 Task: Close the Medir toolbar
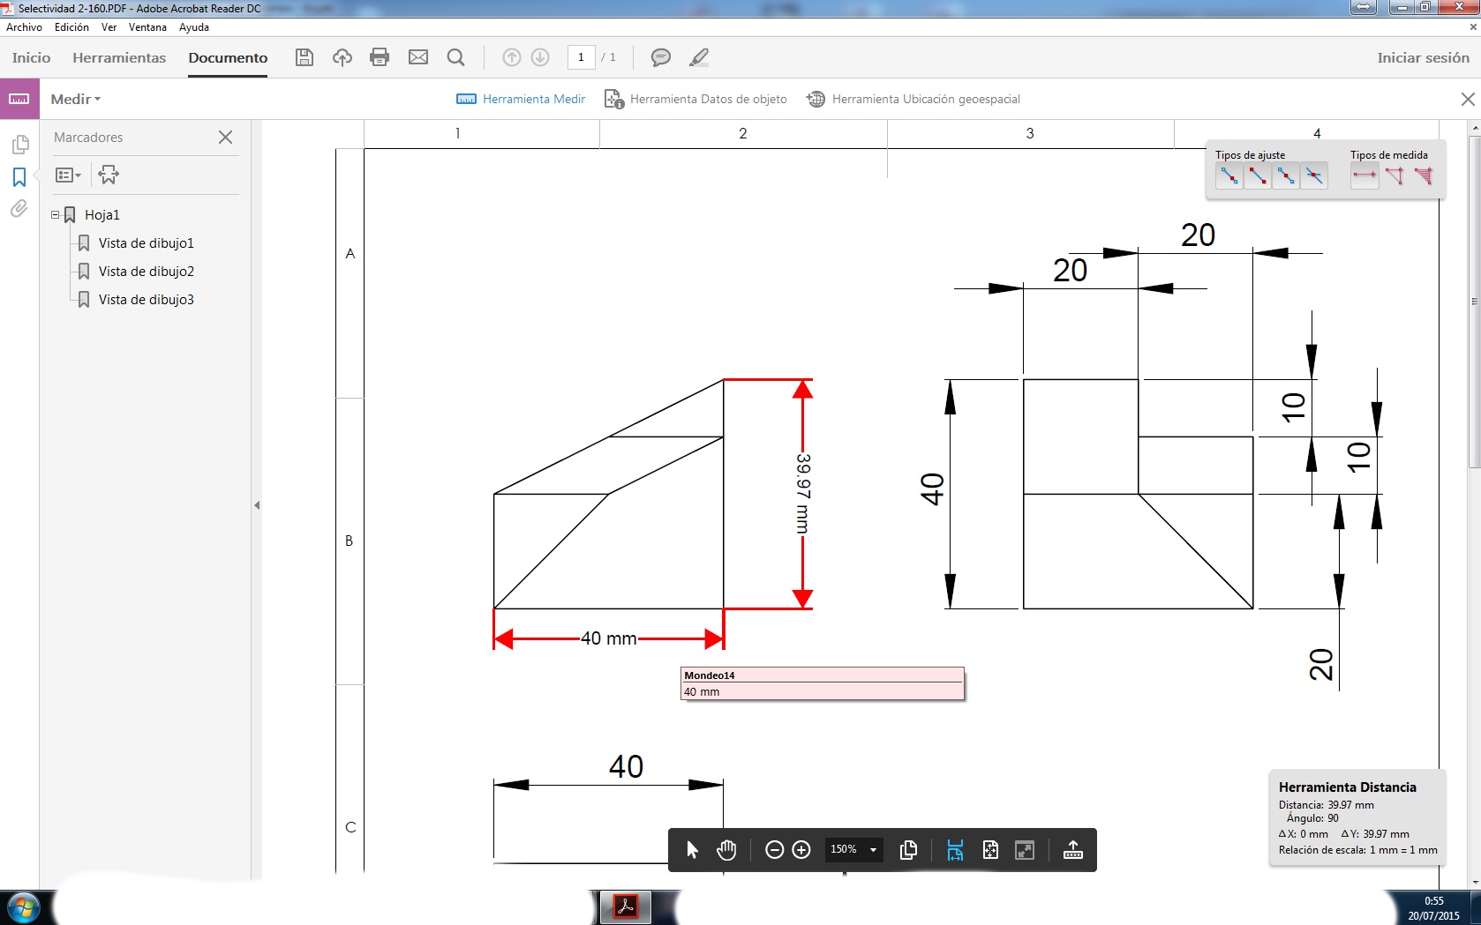[x=1468, y=99]
